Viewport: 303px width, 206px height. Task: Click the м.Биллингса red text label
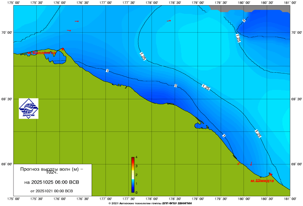[x=41, y=53]
